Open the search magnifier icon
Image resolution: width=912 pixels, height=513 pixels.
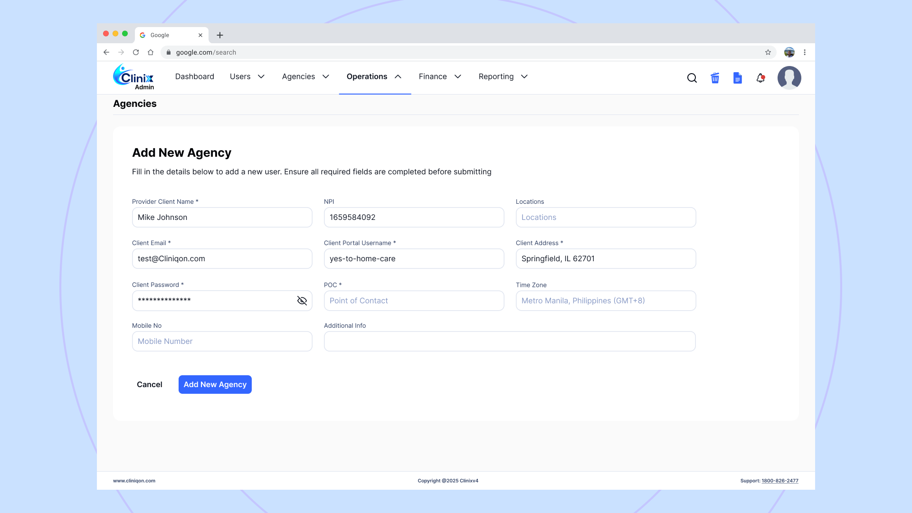[692, 78]
